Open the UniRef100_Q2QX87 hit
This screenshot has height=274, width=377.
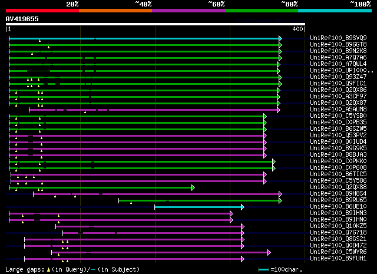click(x=338, y=103)
